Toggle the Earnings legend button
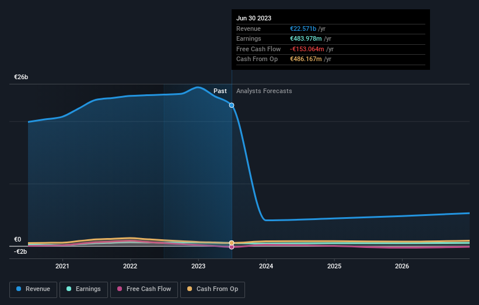 coord(83,289)
